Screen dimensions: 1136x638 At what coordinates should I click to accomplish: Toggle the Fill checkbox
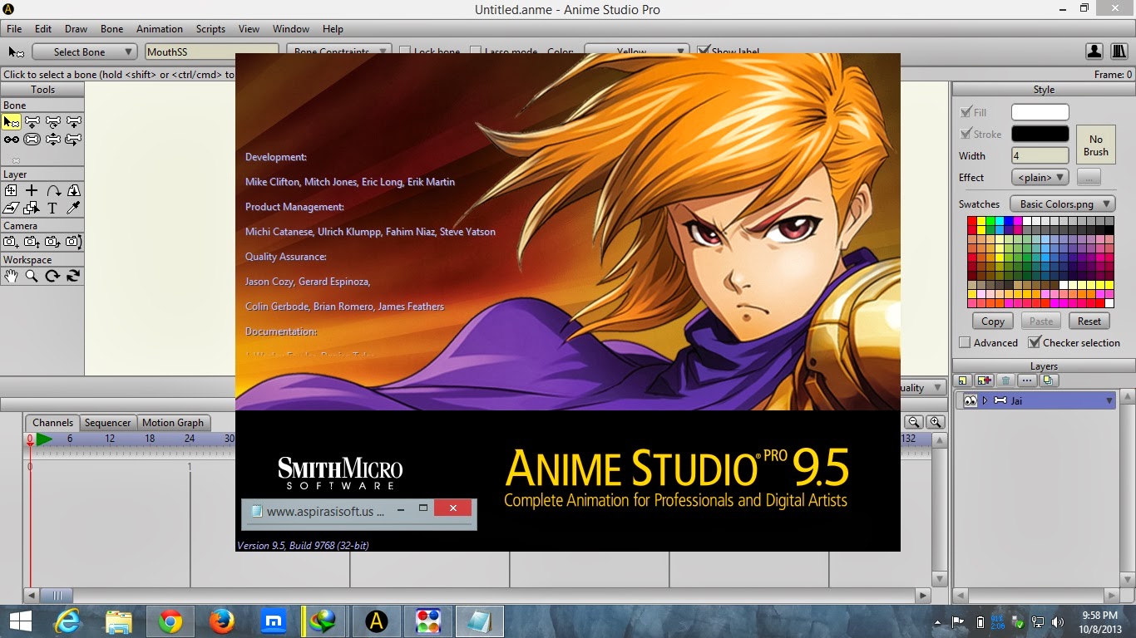[x=966, y=112]
